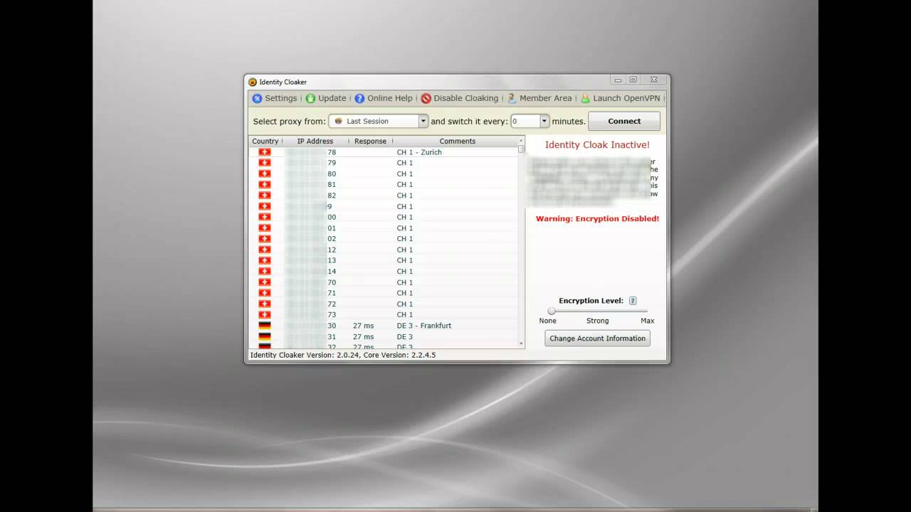
Task: Click German flag in DE 3 - Frankfurt row
Action: click(264, 326)
